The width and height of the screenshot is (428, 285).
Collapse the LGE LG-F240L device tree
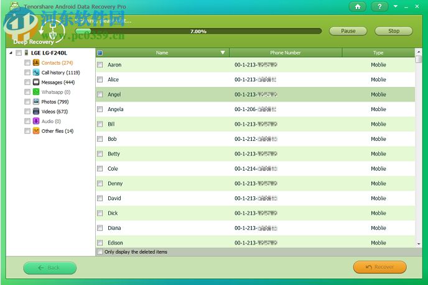pos(11,53)
